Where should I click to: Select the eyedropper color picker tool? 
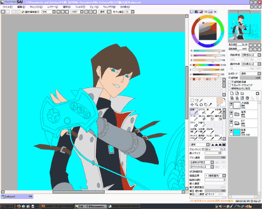pyautogui.click(x=210, y=104)
